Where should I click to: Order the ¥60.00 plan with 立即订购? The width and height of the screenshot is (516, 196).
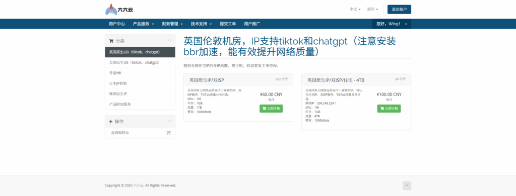271,109
